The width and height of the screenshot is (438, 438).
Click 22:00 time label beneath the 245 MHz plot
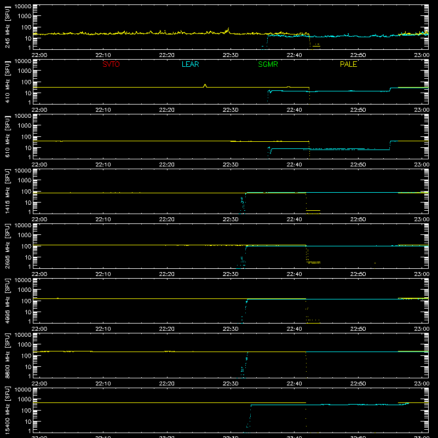click(39, 55)
